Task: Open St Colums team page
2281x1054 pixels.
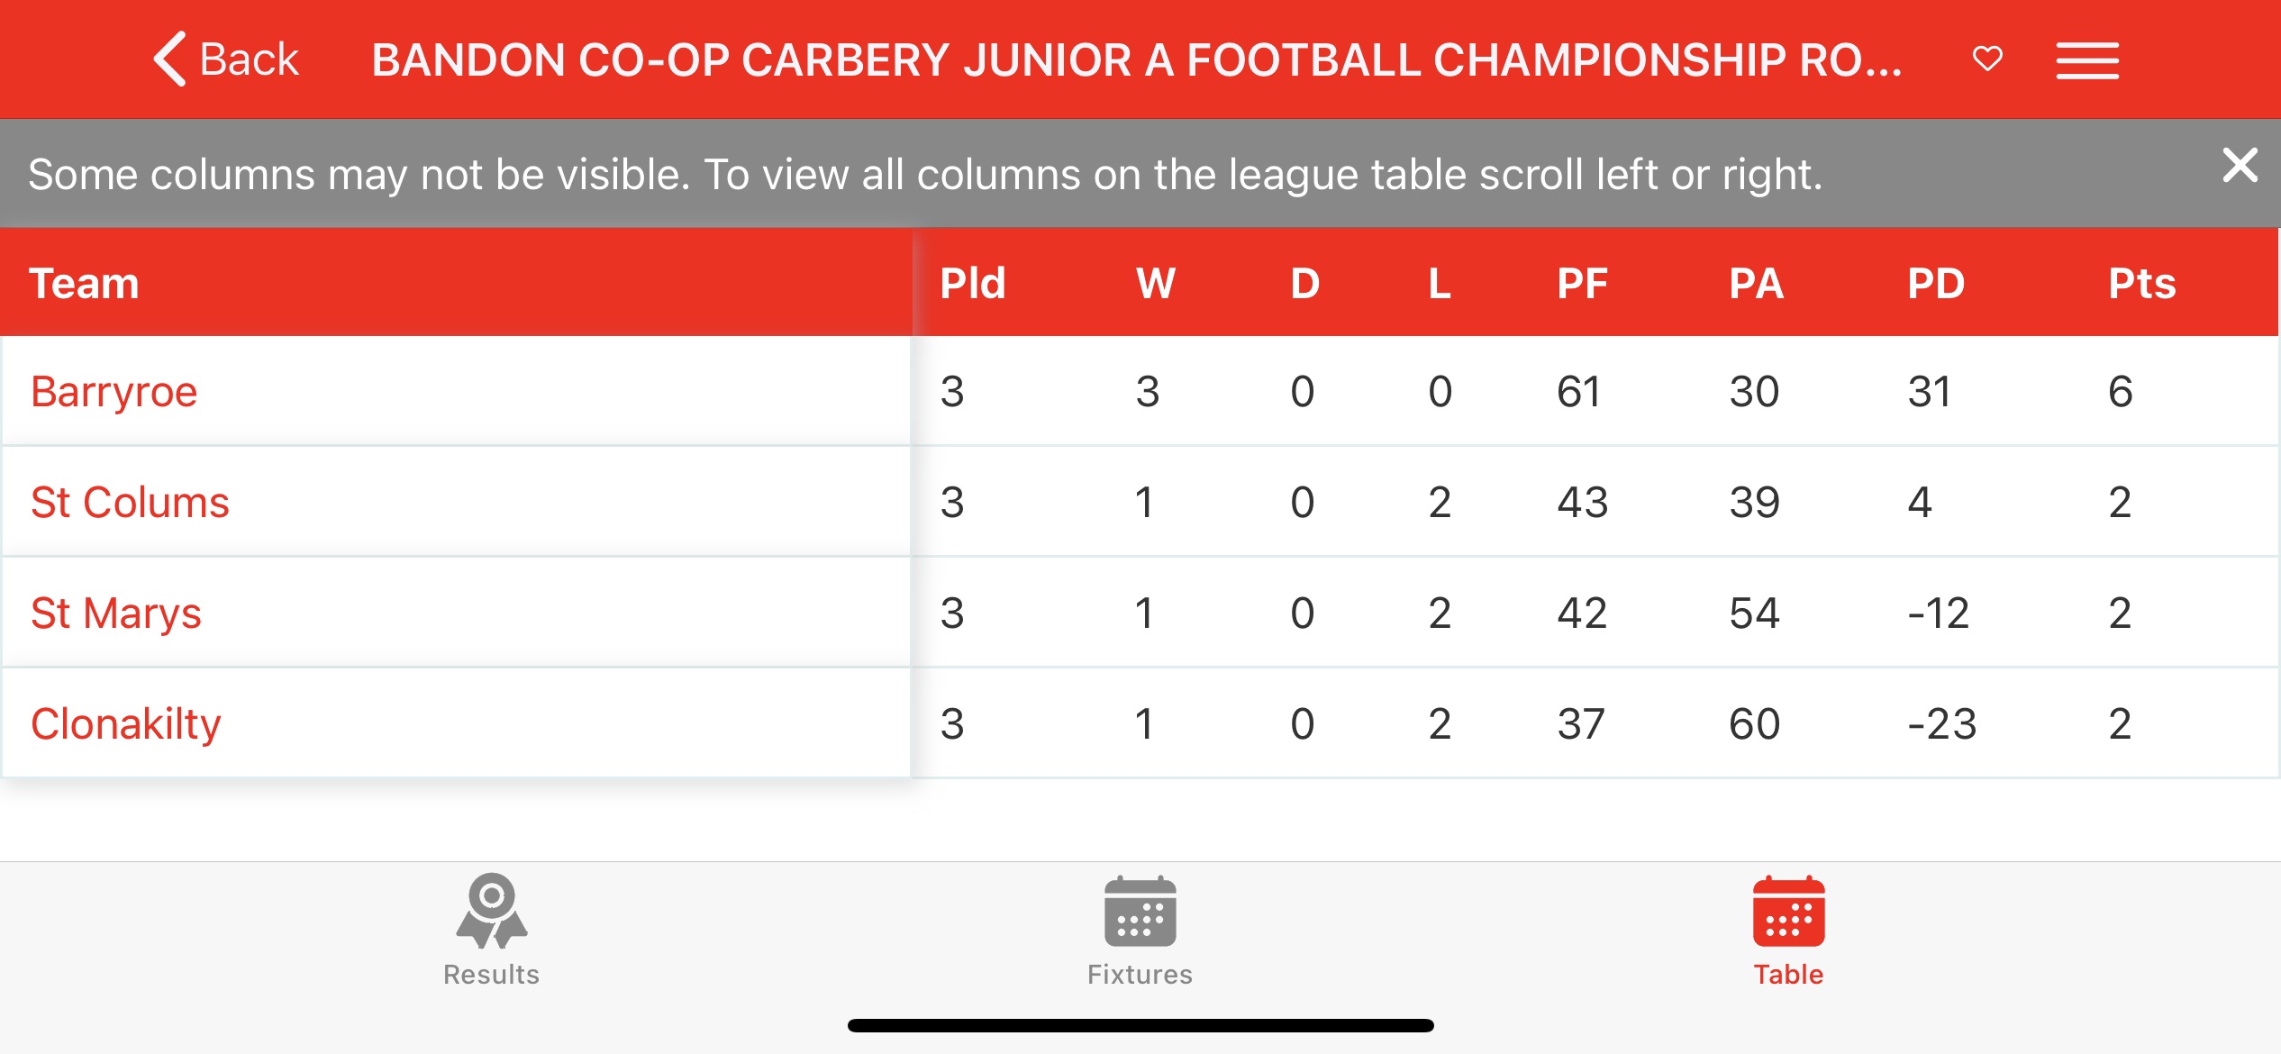Action: coord(130,503)
